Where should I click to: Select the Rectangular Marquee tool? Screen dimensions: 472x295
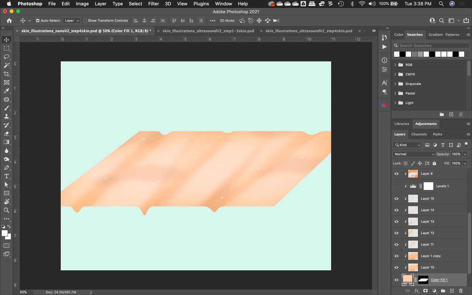(x=6, y=49)
